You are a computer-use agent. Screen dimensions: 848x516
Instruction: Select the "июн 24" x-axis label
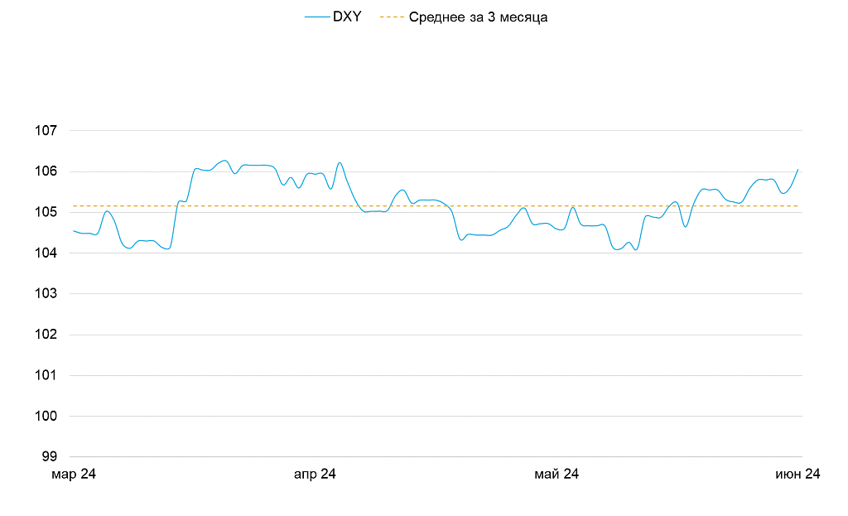(797, 475)
